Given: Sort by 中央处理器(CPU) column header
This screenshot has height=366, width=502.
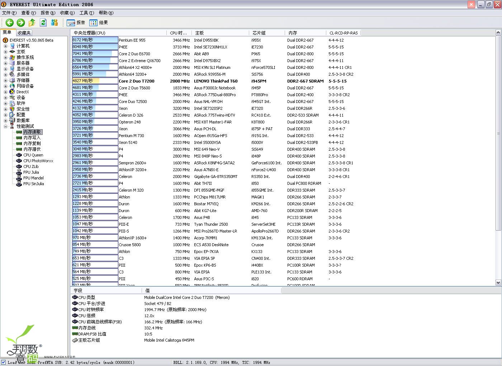Looking at the screenshot, I should (x=118, y=33).
